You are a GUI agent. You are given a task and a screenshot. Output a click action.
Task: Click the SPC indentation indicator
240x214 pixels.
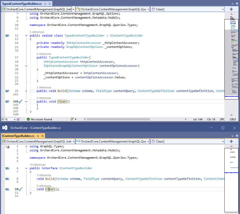tap(222, 119)
